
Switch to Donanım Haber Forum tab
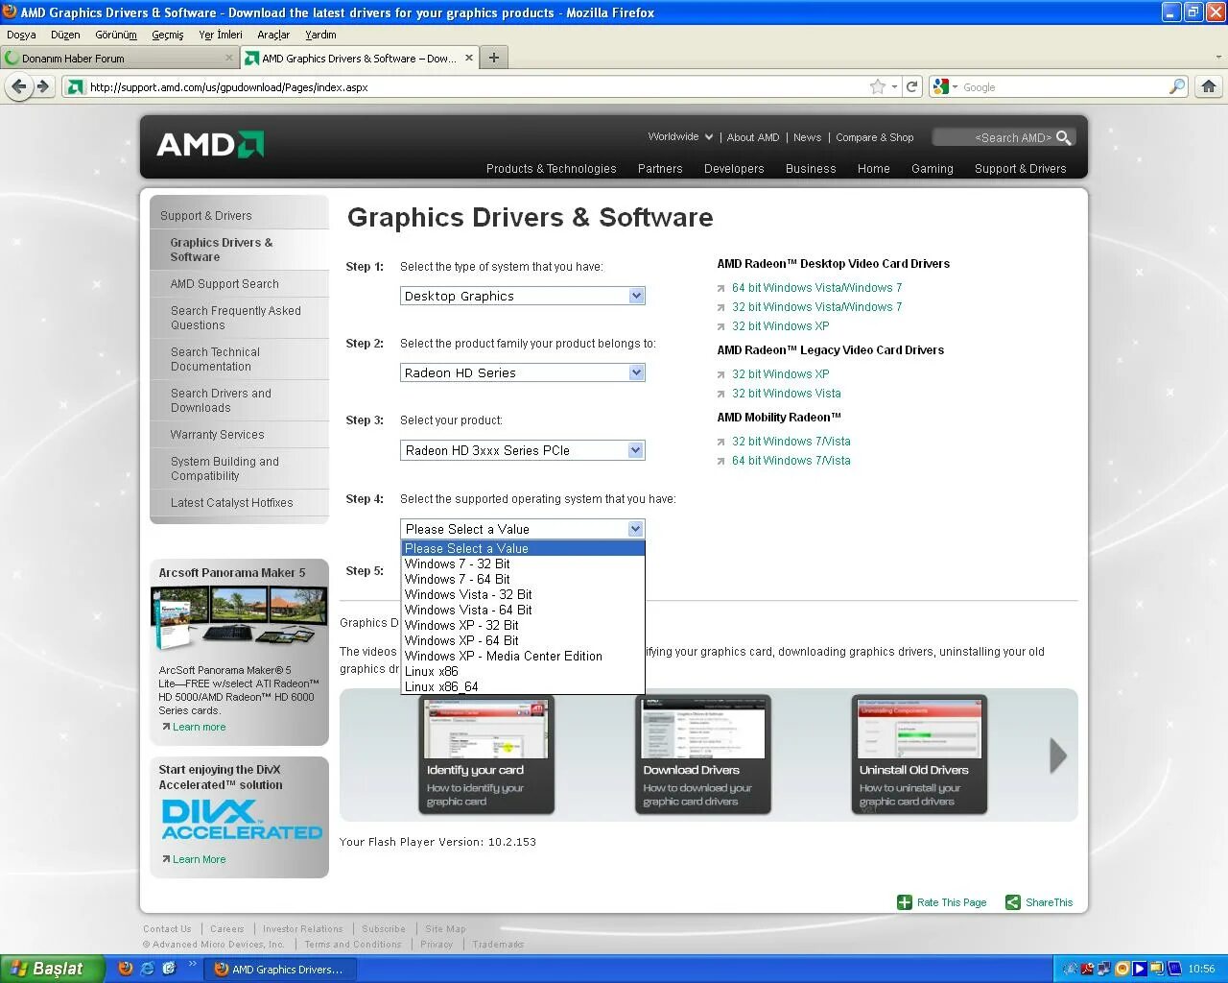tap(117, 58)
